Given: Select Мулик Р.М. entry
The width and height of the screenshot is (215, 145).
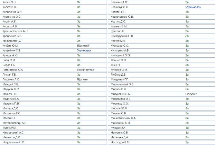Looking at the screenshot, I should [9, 128].
